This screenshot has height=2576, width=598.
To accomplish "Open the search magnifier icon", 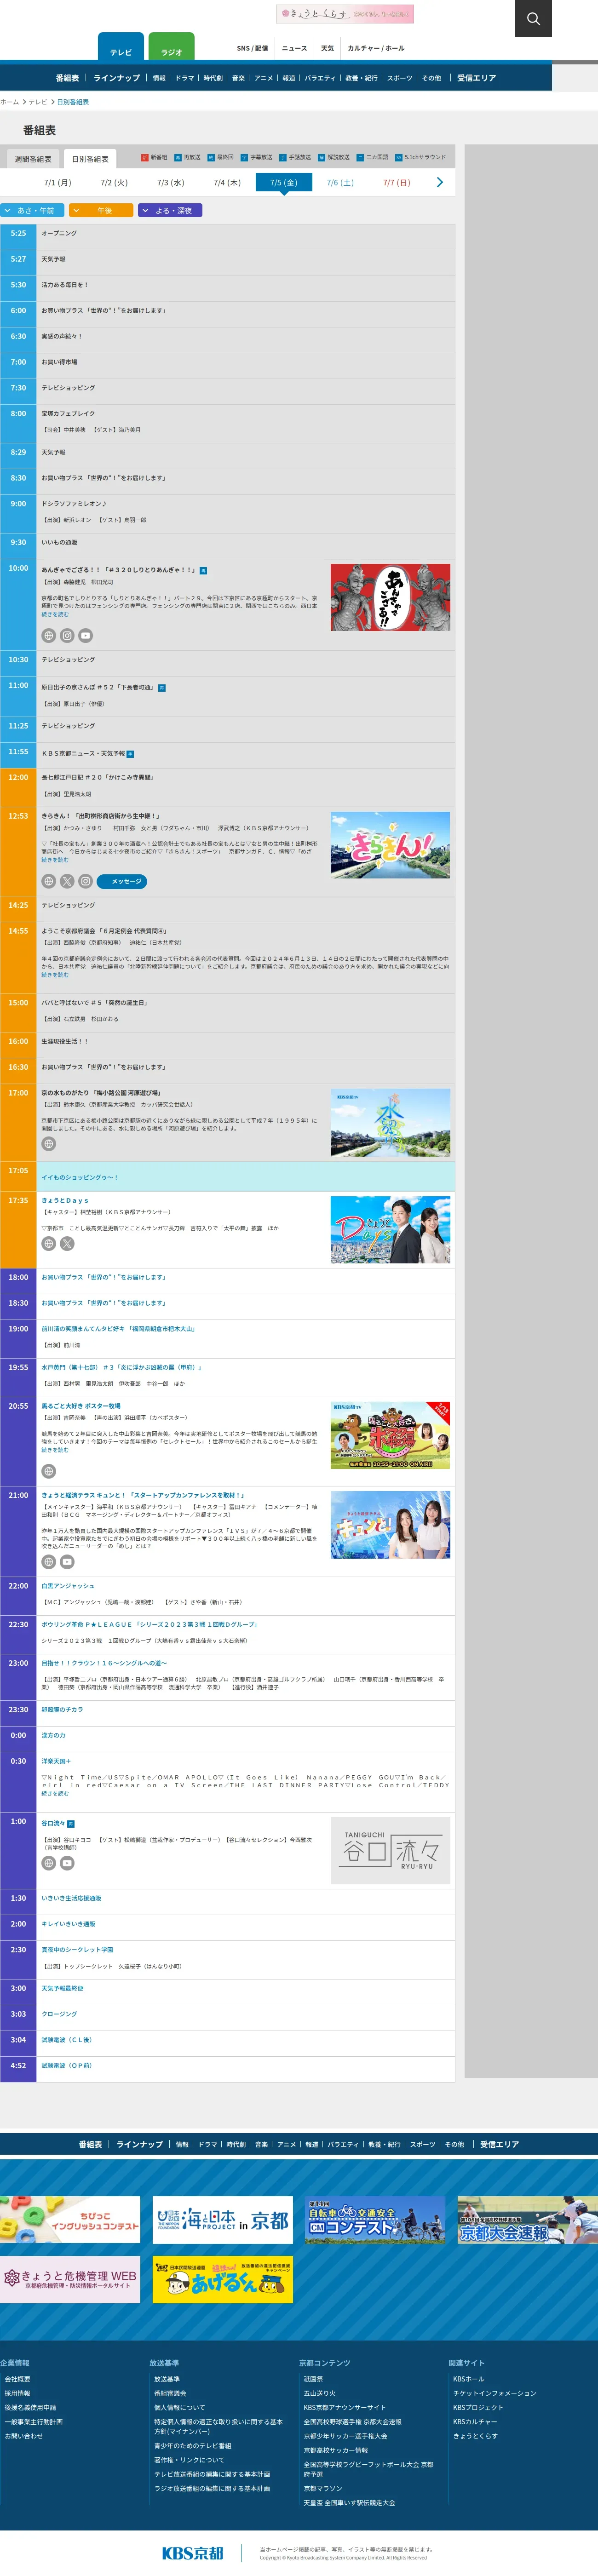I will 533,18.
